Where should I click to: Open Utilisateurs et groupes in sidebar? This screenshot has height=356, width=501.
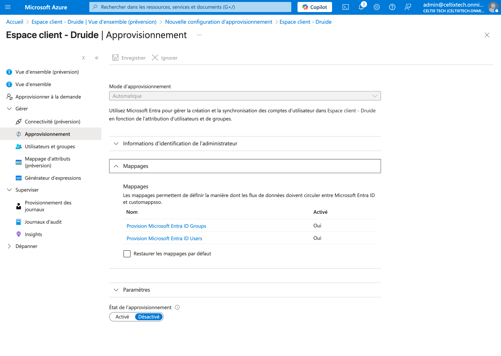click(50, 147)
